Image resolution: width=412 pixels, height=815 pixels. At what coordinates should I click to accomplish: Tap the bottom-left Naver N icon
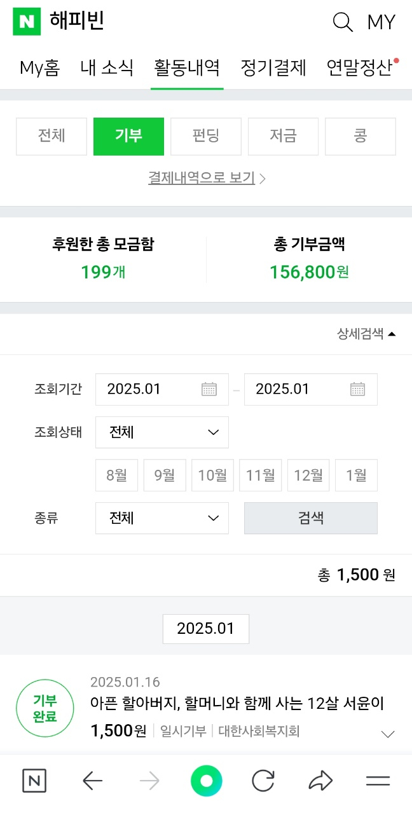coord(34,781)
